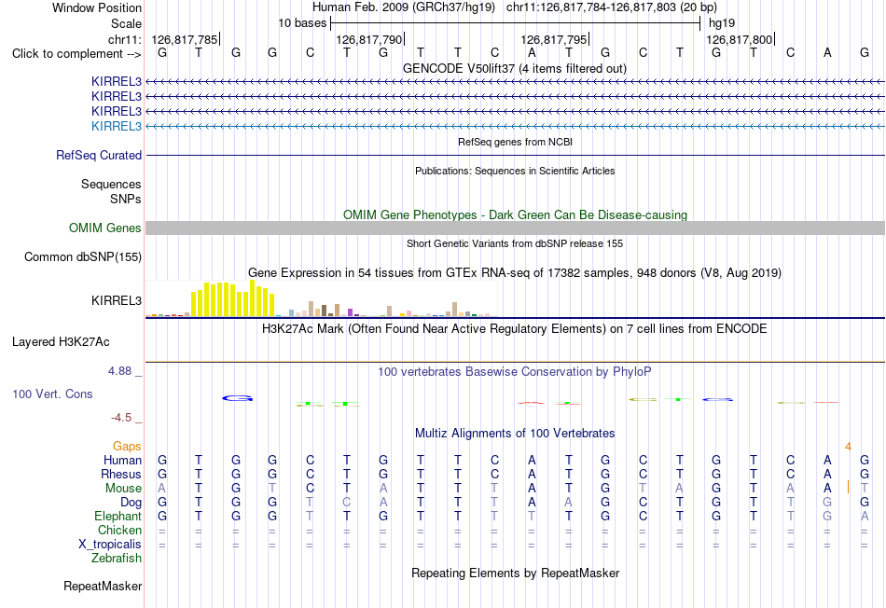The image size is (886, 608).
Task: Select the Chicken alignment row label
Action: [119, 530]
